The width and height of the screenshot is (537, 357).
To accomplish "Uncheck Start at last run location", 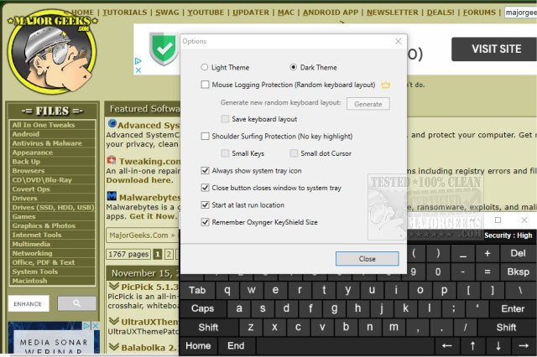I will (x=205, y=204).
